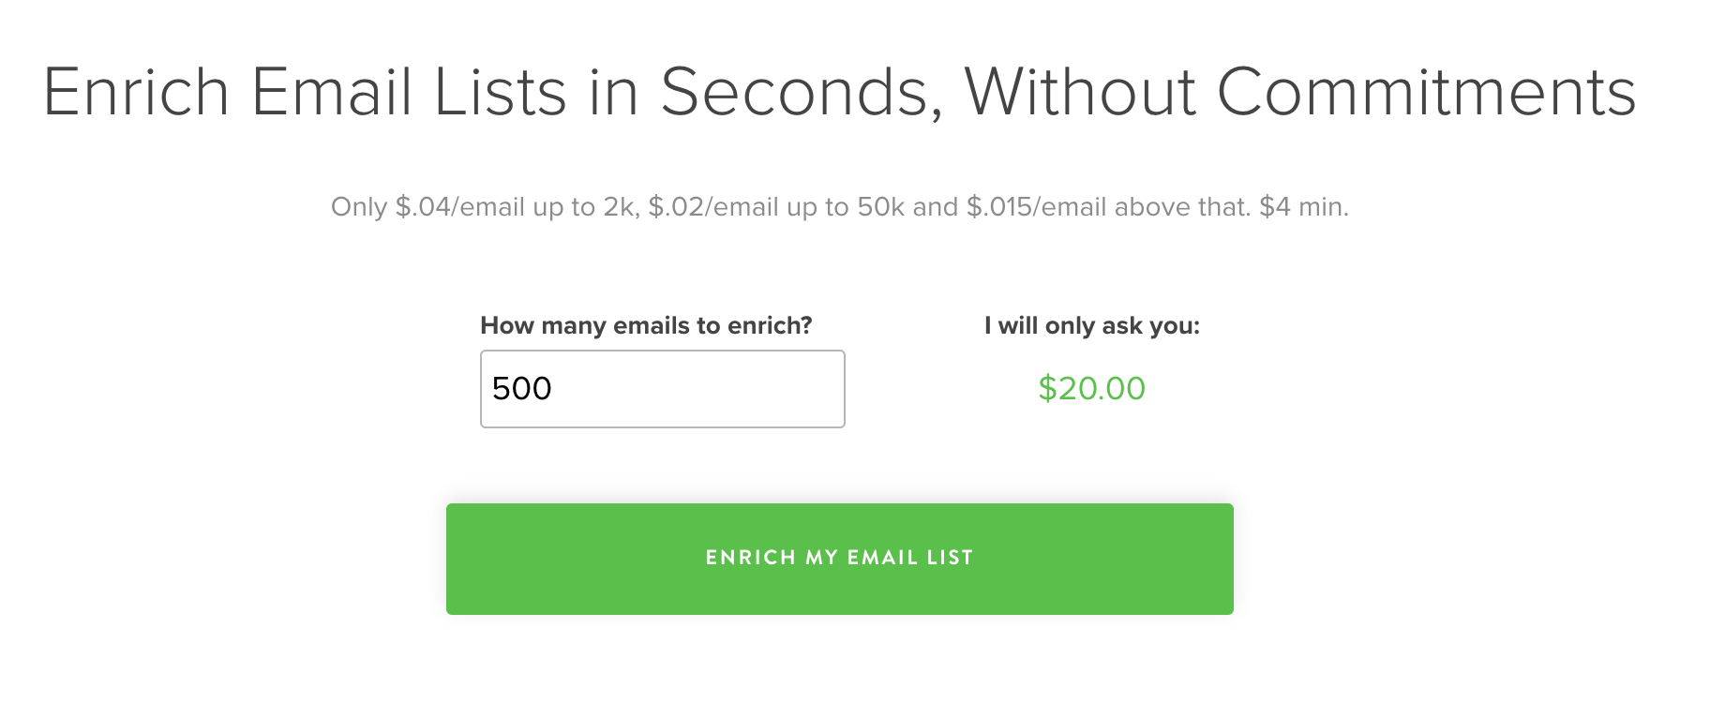Click the main page heading
Screen dimensions: 1710x703
click(839, 92)
